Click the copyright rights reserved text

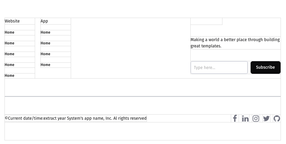pyautogui.click(x=76, y=118)
